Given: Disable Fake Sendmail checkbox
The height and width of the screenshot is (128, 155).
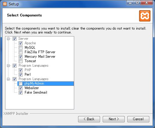Looking at the screenshot, I should [x=20, y=92].
